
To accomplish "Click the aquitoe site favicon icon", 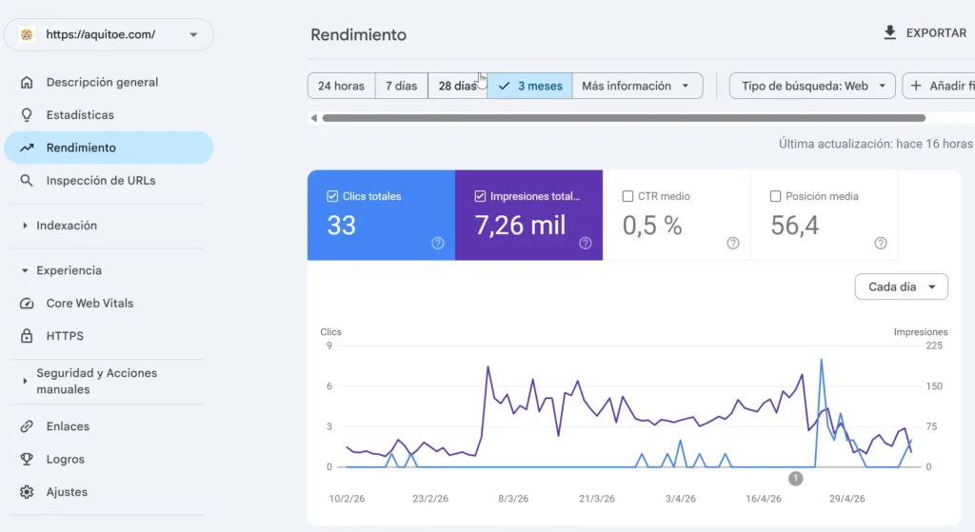I will click(27, 35).
